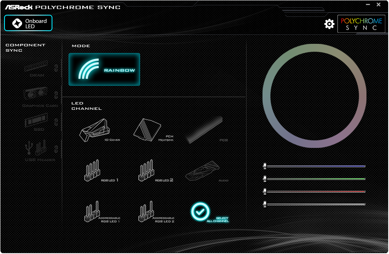
Task: Toggle the USB Header sync link
Action: tap(57, 149)
